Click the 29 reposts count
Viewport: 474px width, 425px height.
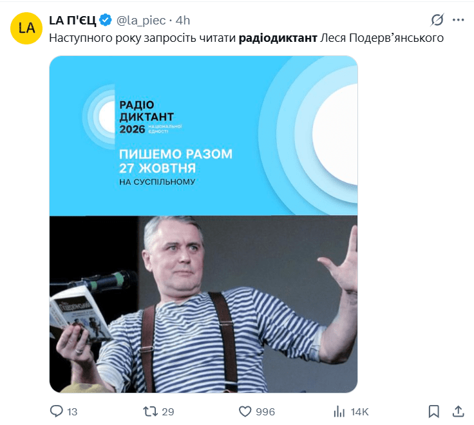168,411
